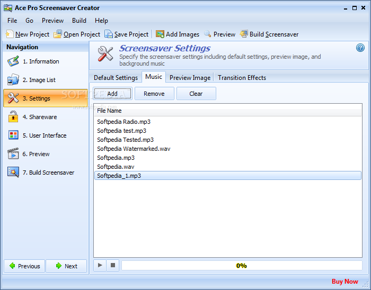Screen dimensions: 371x290
Task: Switch to the Default Settings tab
Action: coord(116,78)
